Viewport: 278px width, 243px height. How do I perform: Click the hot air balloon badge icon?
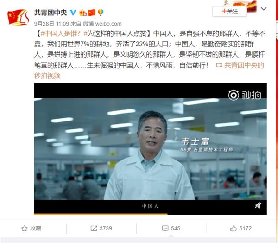(x=101, y=13)
